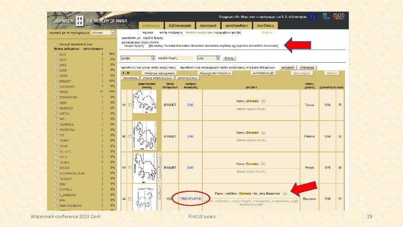Click the Bernstein Memory of Paper logo
The image size is (403, 227).
(90, 21)
